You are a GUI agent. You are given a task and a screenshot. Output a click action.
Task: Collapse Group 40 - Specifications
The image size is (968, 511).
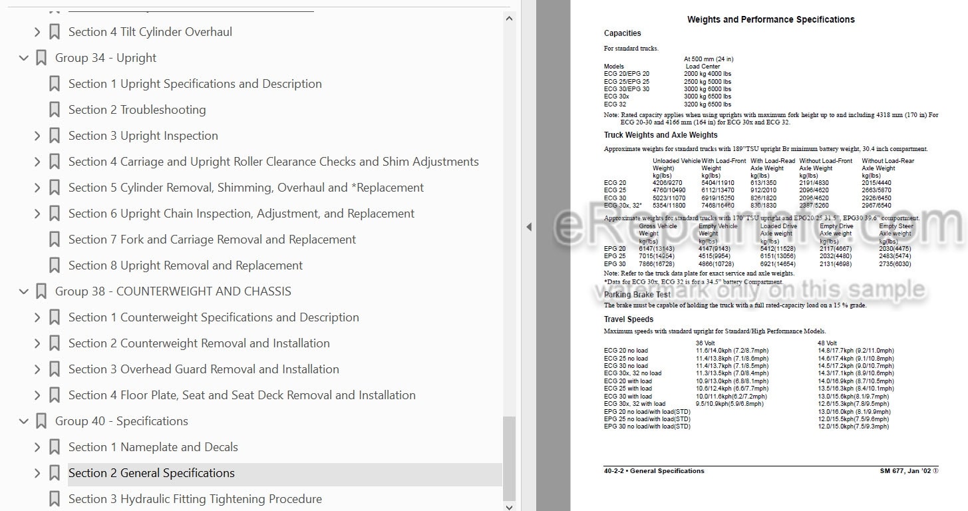pos(24,421)
